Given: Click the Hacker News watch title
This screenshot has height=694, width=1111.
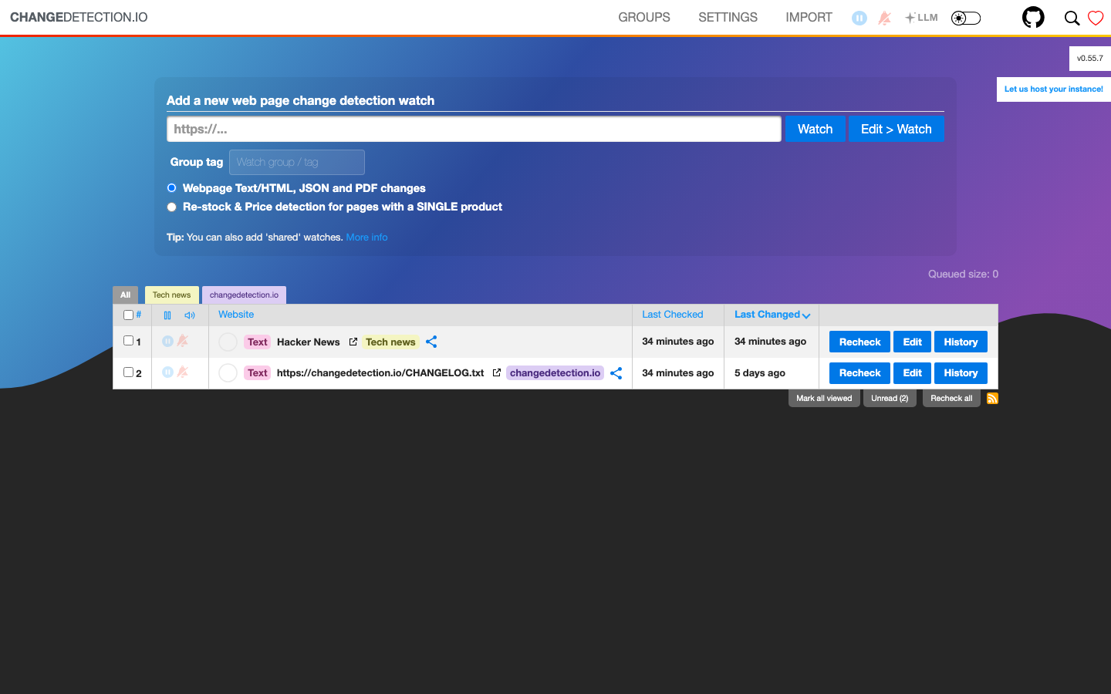Looking at the screenshot, I should click(309, 342).
